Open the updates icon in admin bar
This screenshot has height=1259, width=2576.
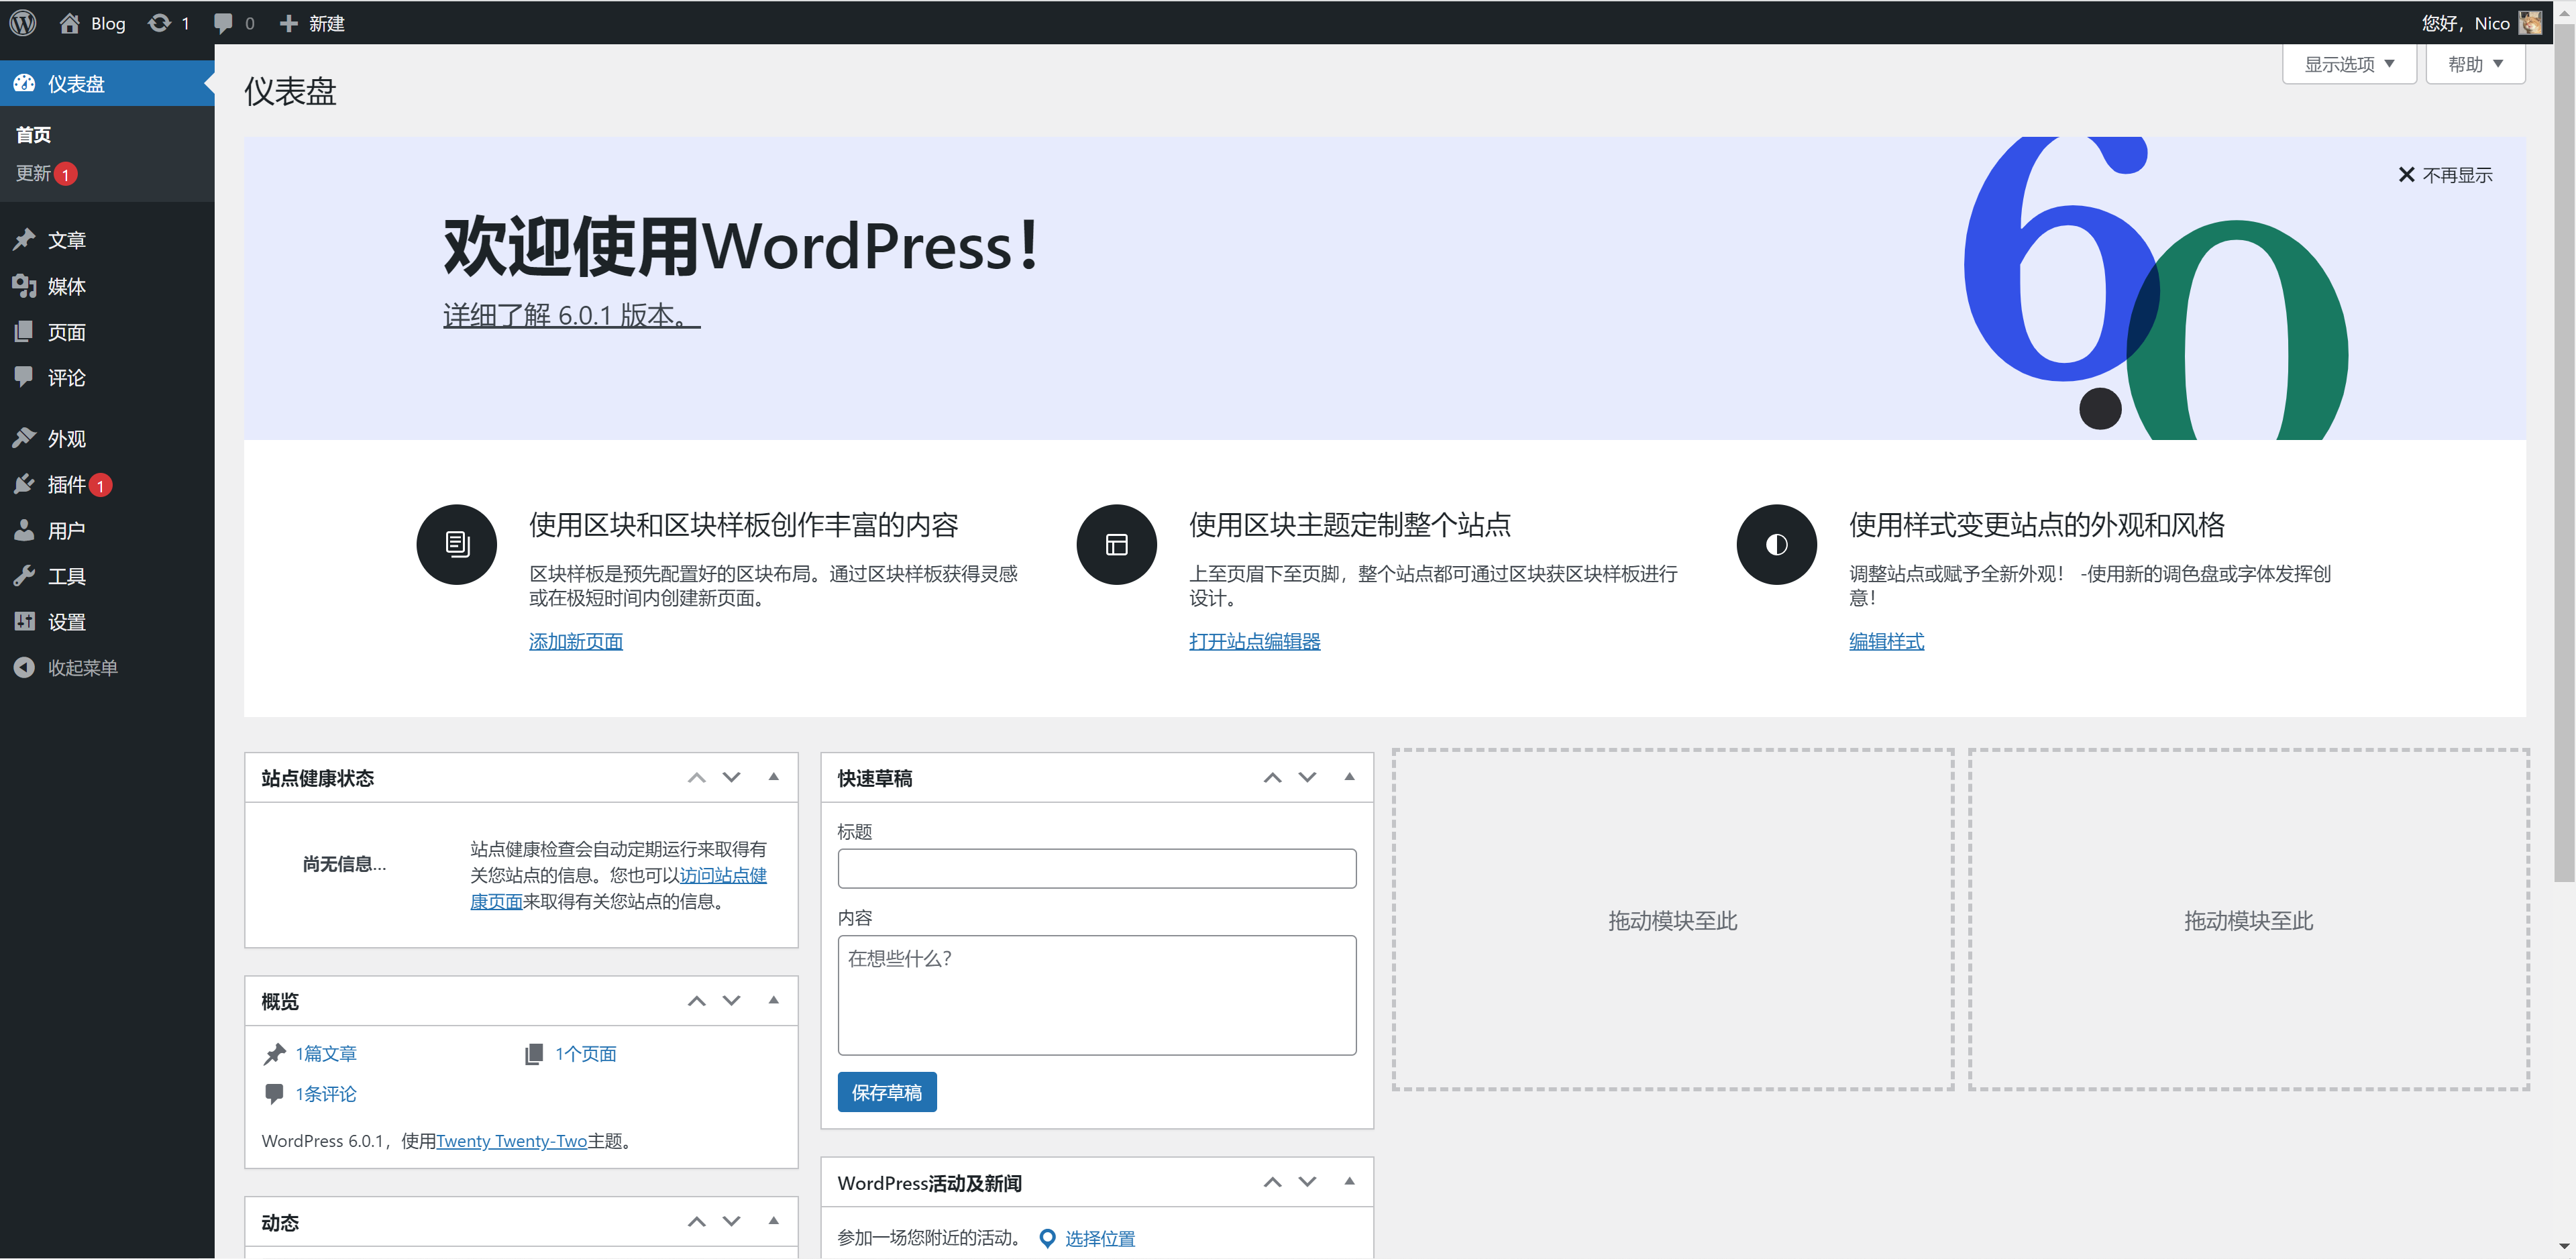pyautogui.click(x=160, y=23)
